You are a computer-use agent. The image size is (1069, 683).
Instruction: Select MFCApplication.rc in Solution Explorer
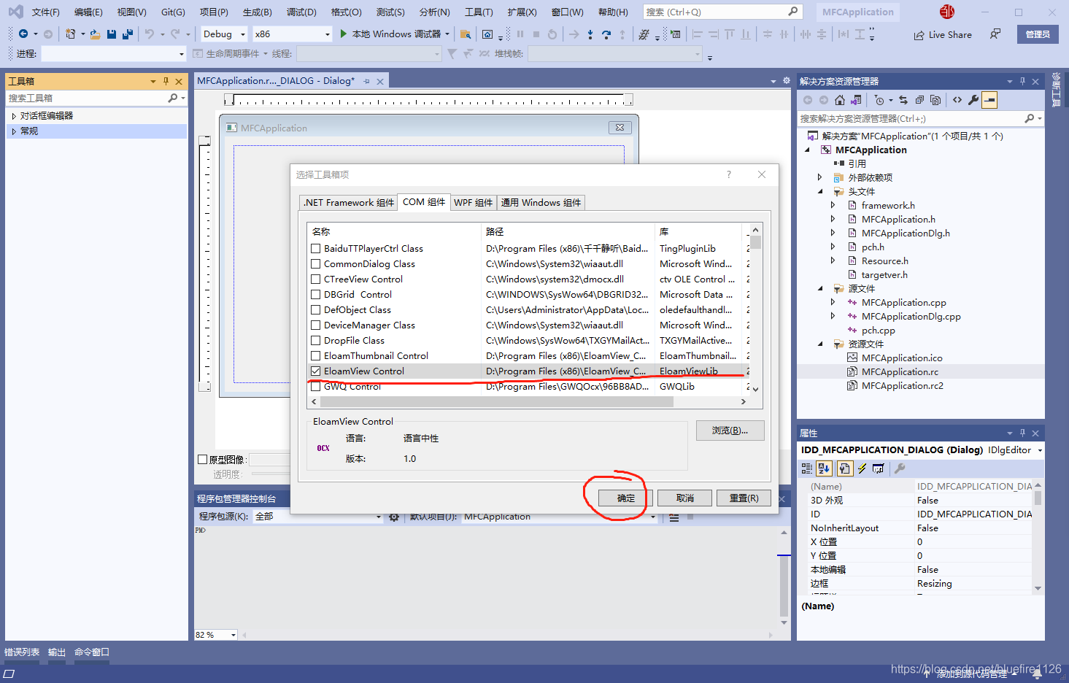(x=900, y=371)
